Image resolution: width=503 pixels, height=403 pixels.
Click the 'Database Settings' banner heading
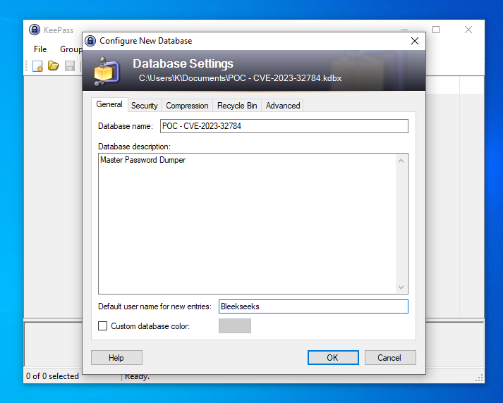(183, 63)
